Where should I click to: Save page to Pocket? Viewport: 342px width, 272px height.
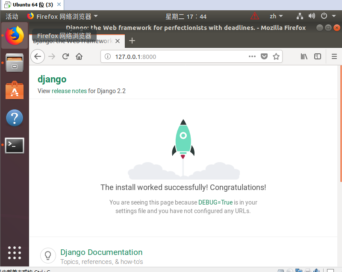tap(264, 57)
